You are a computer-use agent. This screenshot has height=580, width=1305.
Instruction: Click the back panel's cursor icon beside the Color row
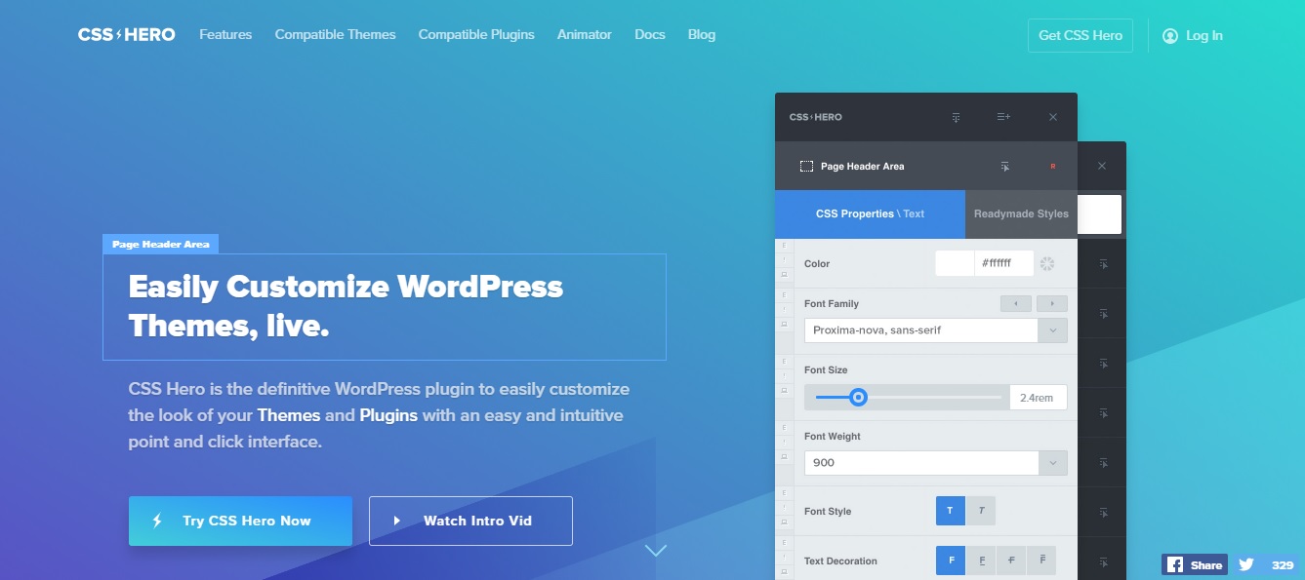[1103, 264]
